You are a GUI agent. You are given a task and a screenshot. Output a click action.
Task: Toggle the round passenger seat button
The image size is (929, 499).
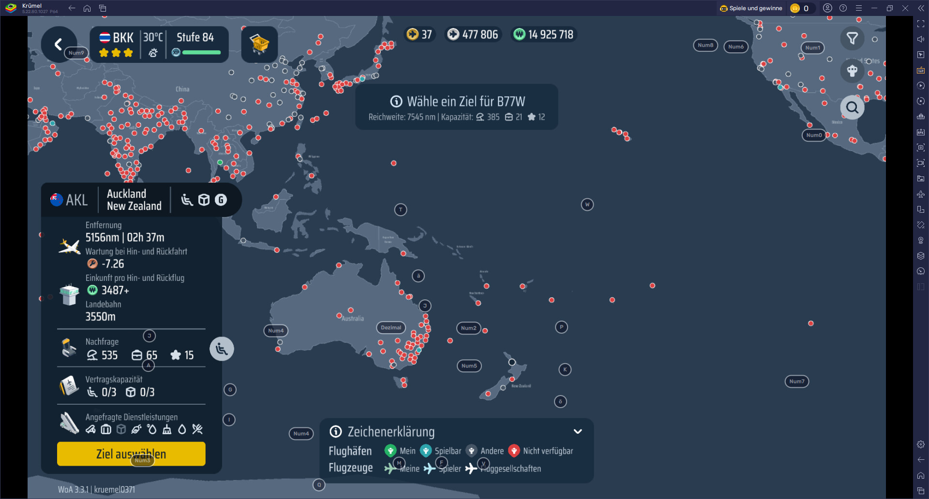pos(222,349)
